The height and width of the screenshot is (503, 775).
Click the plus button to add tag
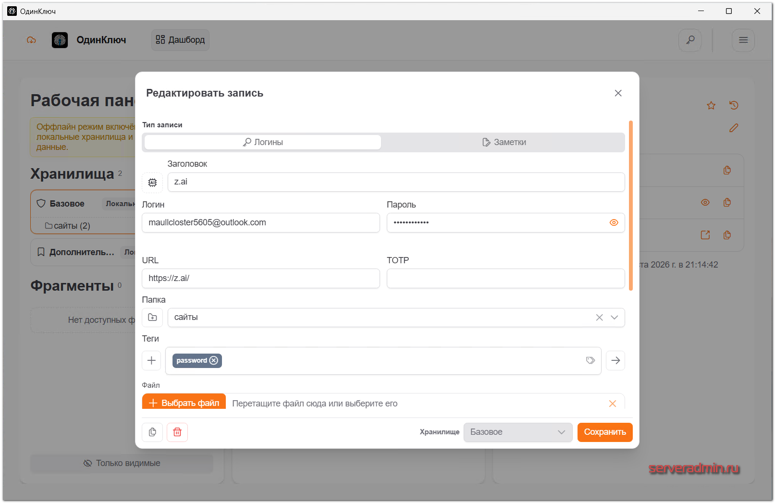tap(151, 361)
